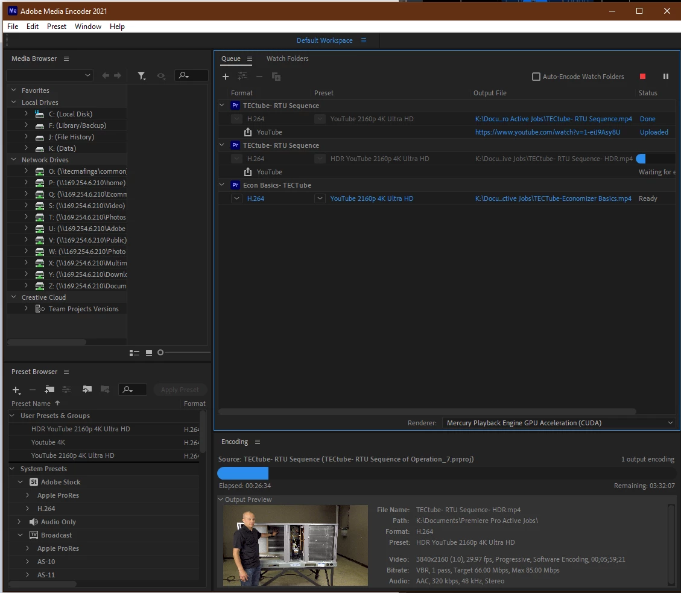
Task: Collapse the Local Drives tree node
Action: [13, 102]
